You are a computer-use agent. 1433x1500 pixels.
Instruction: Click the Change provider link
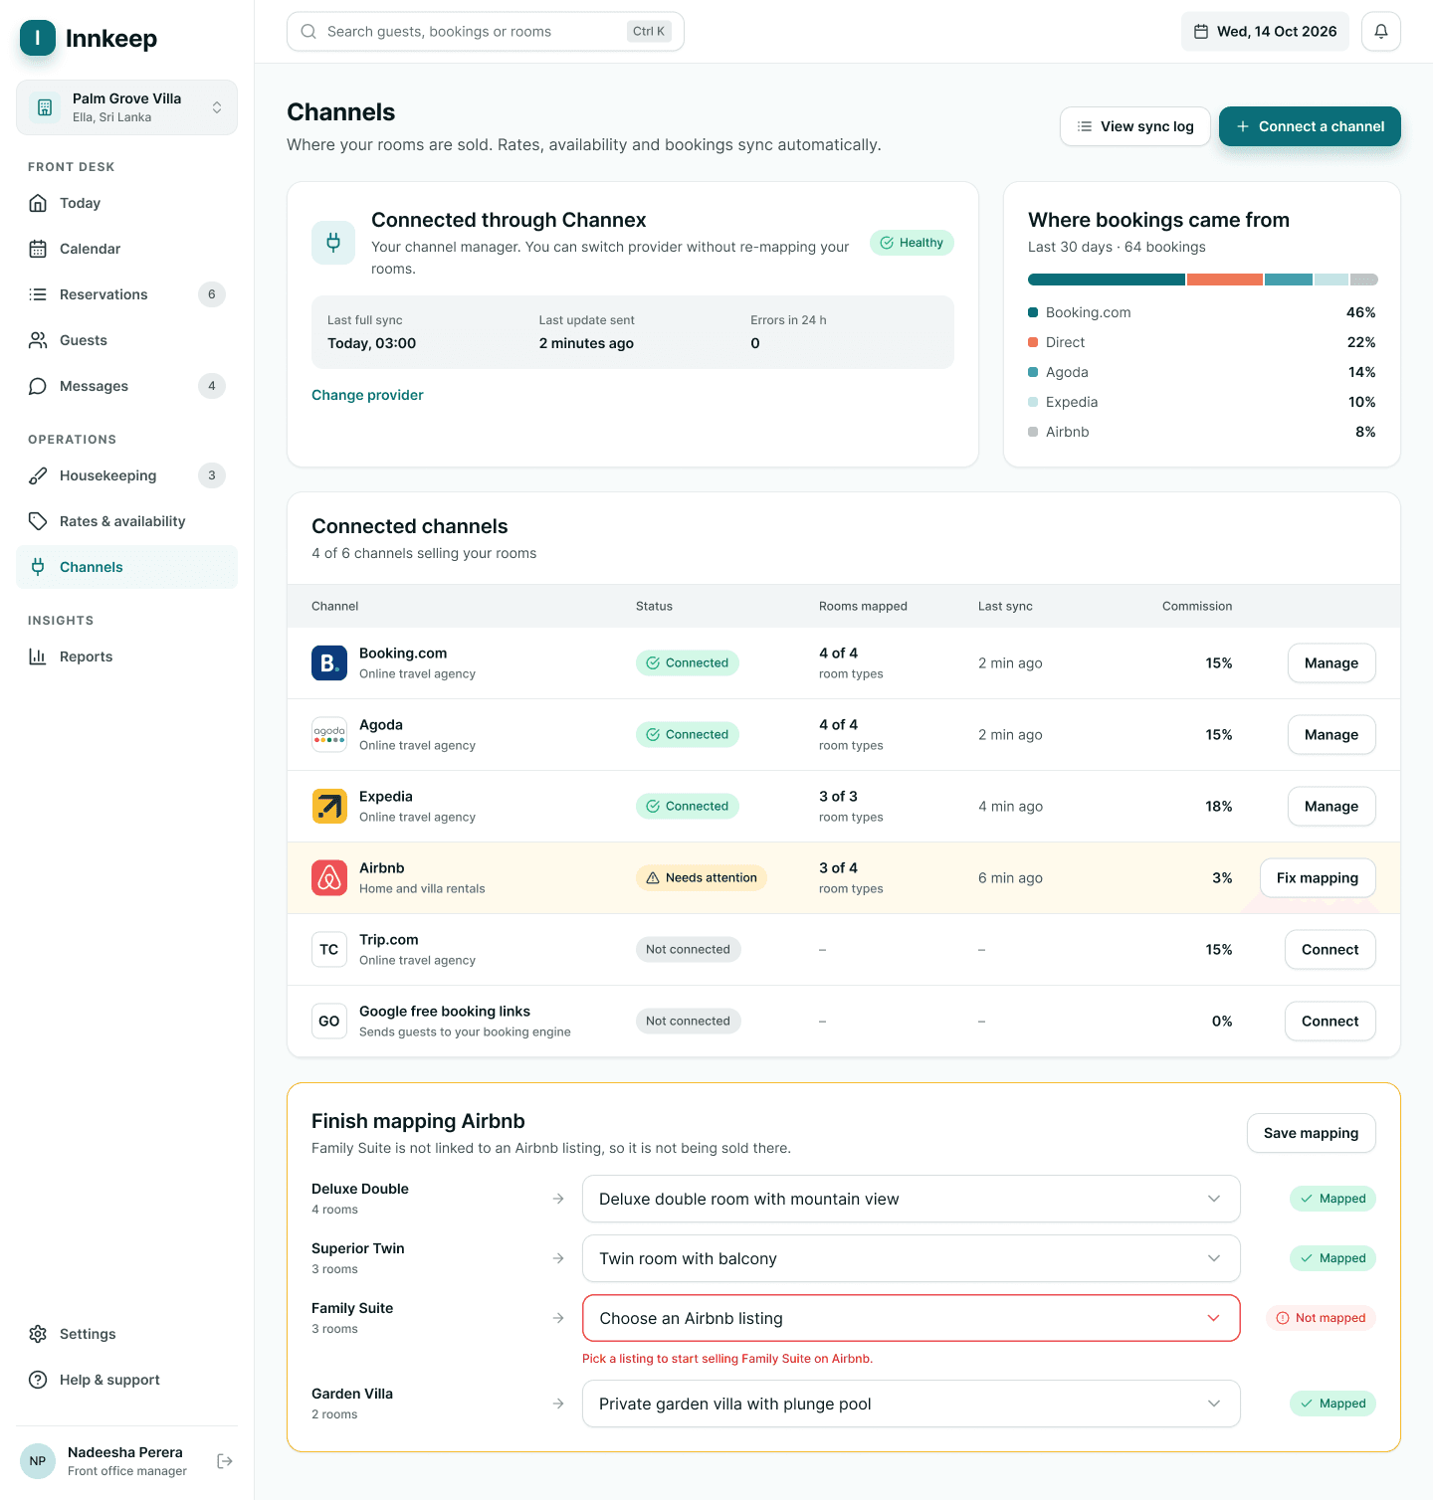point(367,395)
